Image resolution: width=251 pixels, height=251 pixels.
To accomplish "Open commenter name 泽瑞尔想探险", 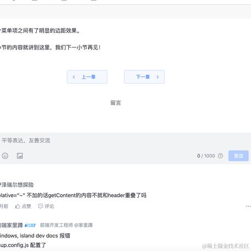I will 17,185.
